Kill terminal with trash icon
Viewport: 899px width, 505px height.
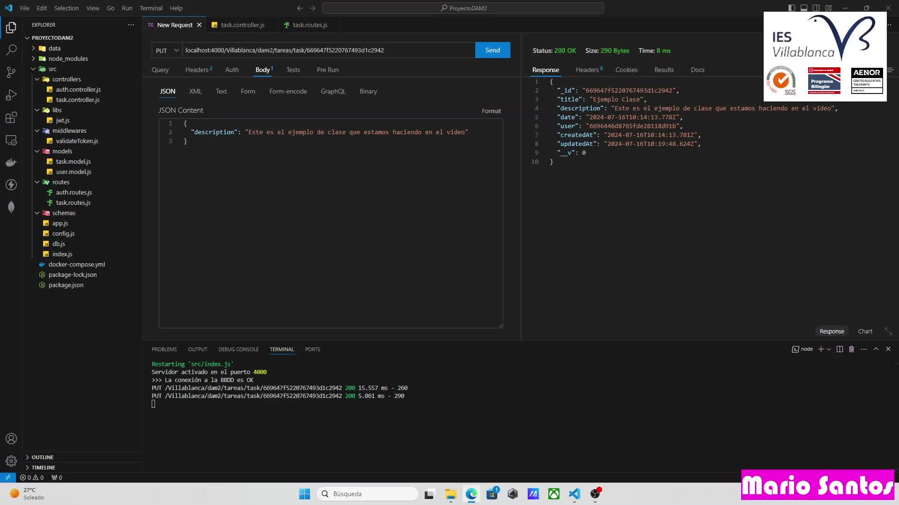(x=852, y=349)
